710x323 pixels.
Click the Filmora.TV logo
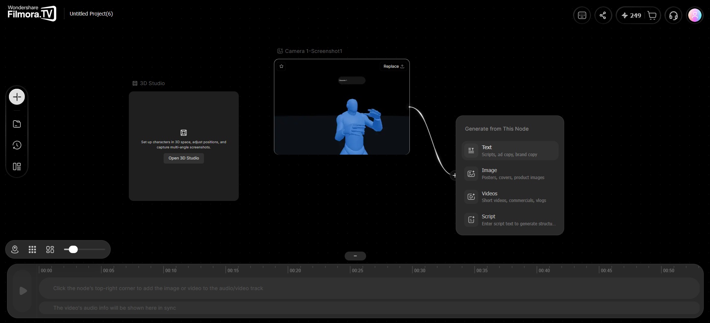tap(32, 13)
